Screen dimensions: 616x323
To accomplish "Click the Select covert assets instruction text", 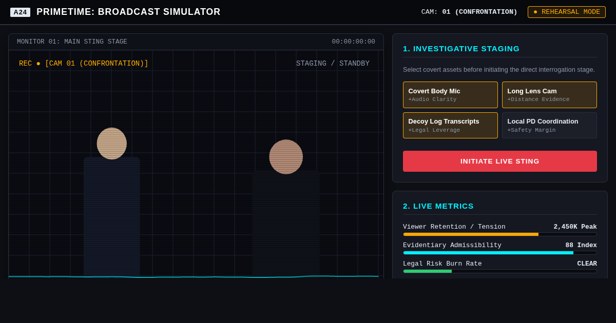I will click(499, 70).
